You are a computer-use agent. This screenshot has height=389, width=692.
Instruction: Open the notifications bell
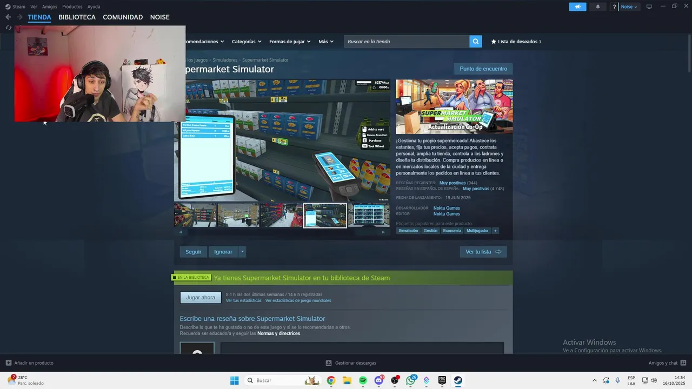tap(598, 6)
